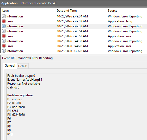Screen dimensions: 147x140
Task: Click the P1: eof.exe line
Action: [15, 99]
